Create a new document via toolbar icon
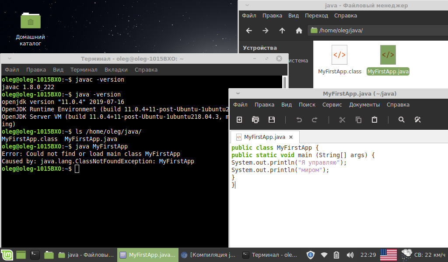The height and width of the screenshot is (262, 448). pyautogui.click(x=239, y=120)
